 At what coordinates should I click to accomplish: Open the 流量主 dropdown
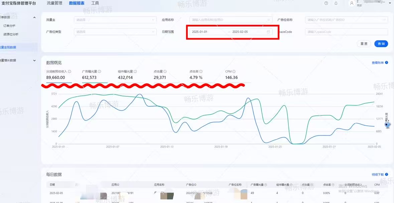click(115, 20)
